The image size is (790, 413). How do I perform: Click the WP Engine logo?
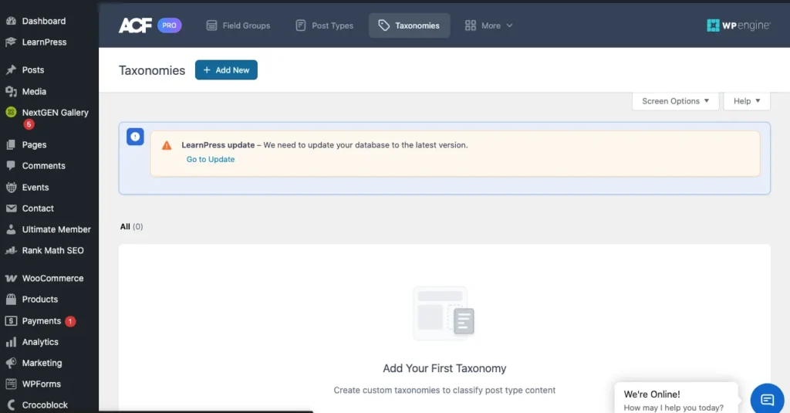point(738,25)
